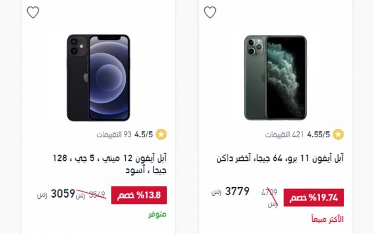Click star rating icon for iPhone 11 Pro
Viewport: 374px width, 234px height.
click(338, 134)
